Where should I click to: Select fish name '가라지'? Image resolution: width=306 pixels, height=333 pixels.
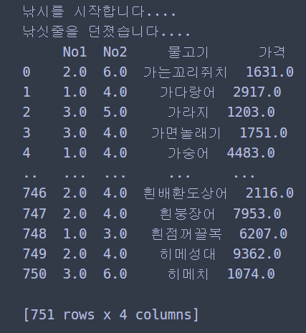point(188,112)
